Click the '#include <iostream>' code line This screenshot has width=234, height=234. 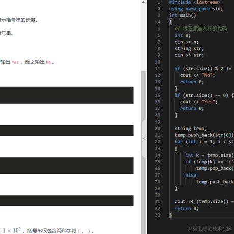point(195,2)
